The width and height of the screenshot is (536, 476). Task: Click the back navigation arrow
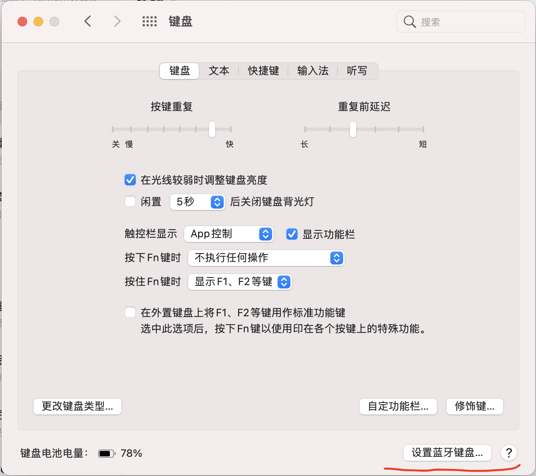88,21
